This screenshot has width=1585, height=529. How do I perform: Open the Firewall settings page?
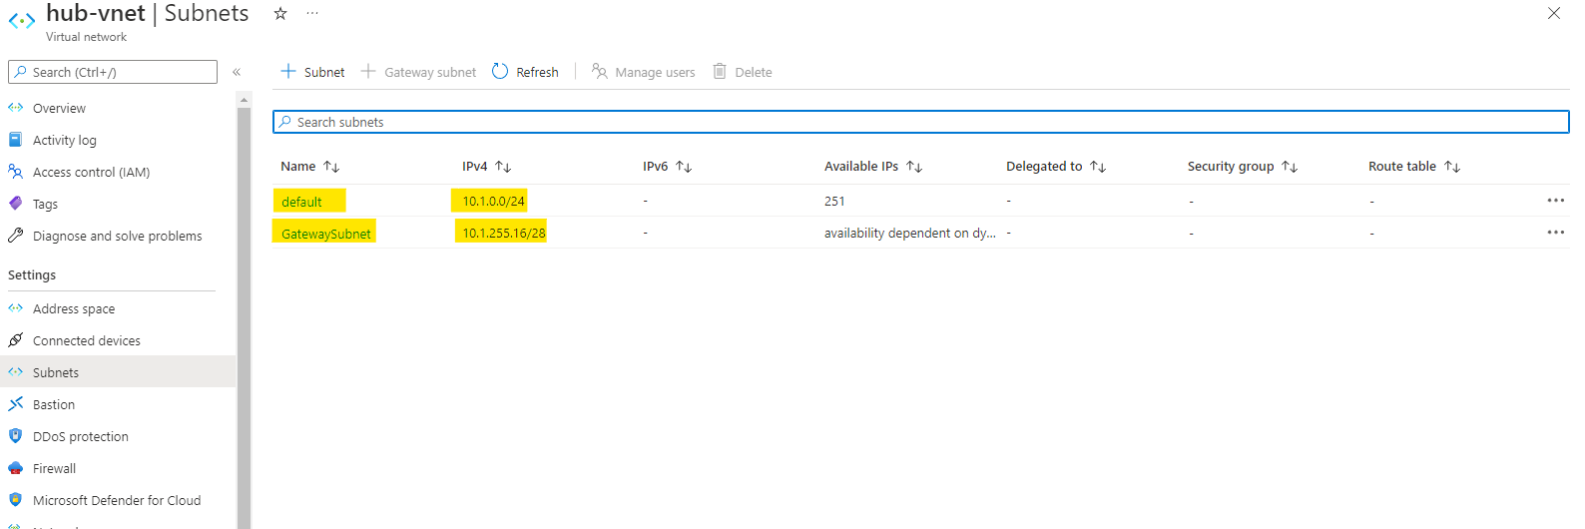(x=54, y=468)
